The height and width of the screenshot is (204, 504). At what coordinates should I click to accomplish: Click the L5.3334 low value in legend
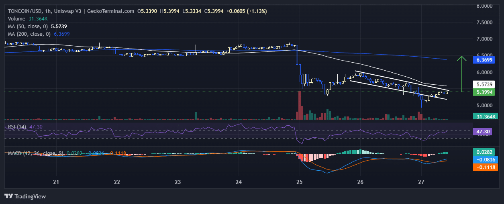192,11
